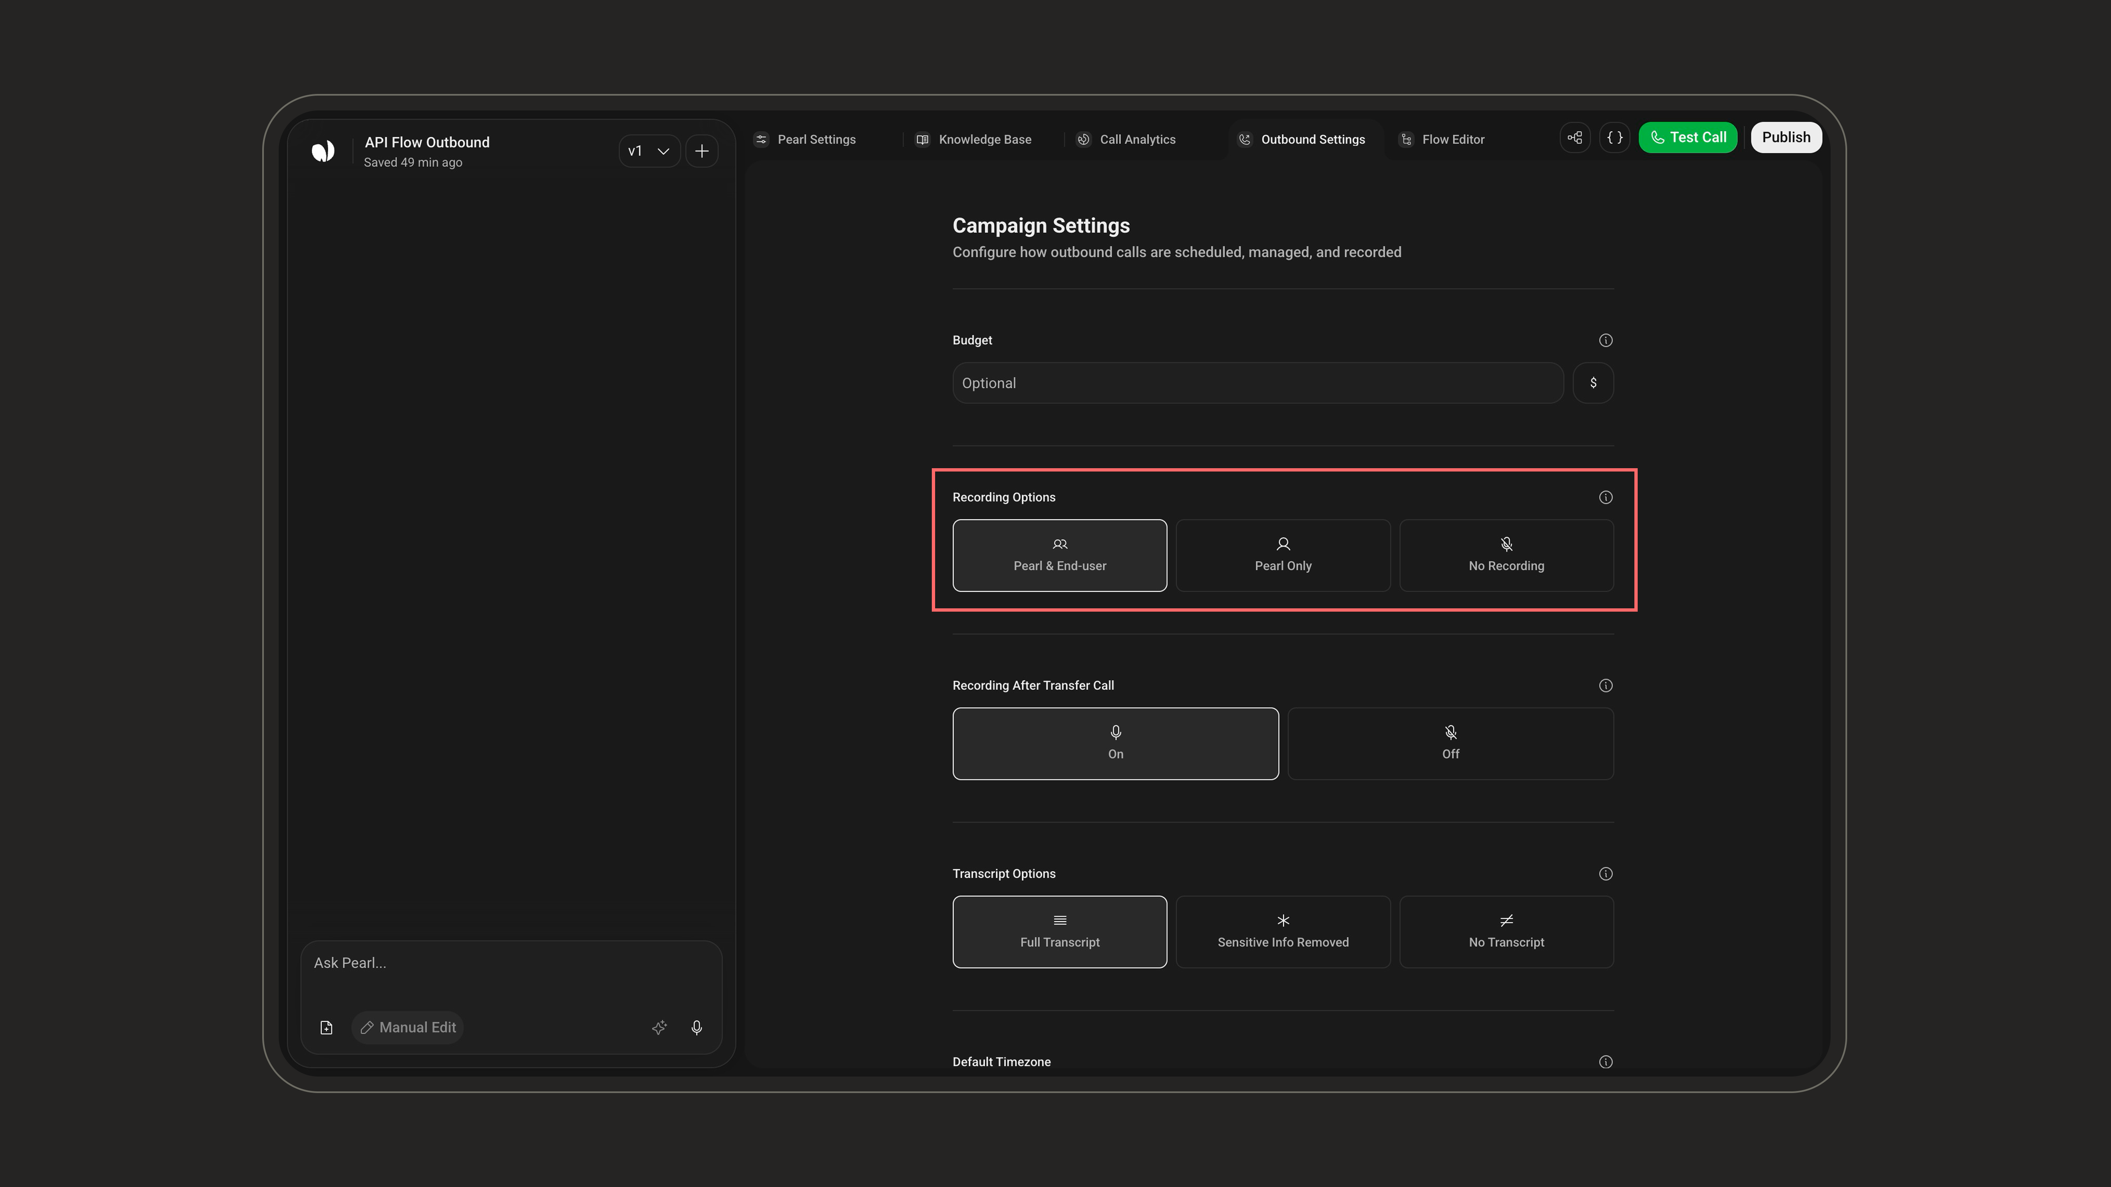Viewport: 2111px width, 1187px height.
Task: Open the JSON curly braces view
Action: tap(1615, 138)
